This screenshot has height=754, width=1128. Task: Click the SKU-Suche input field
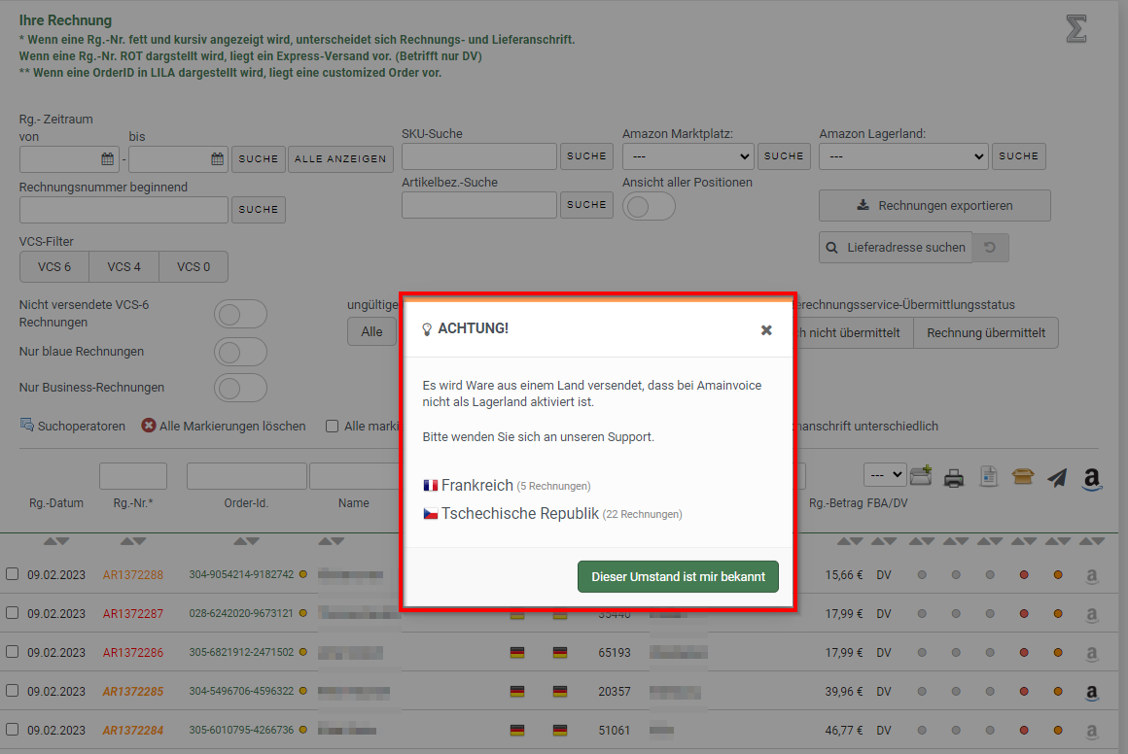coord(478,156)
